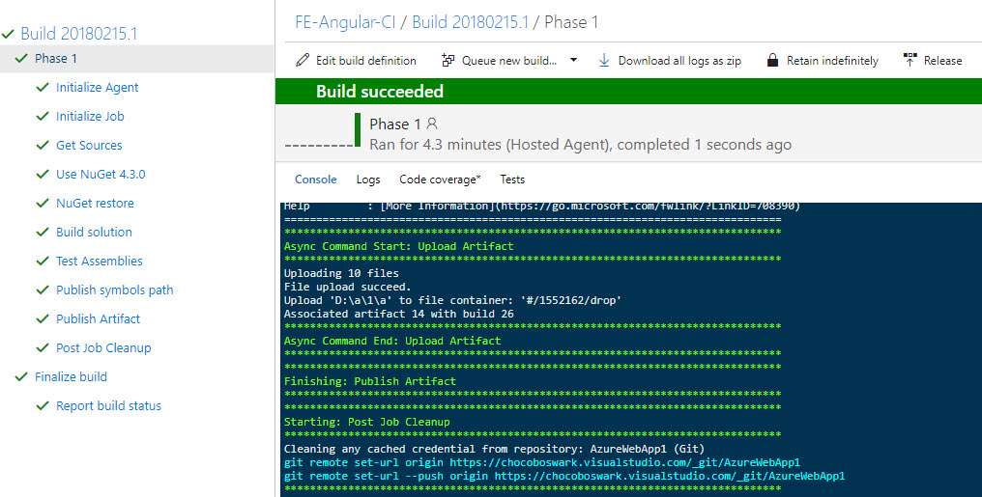Click the lock icon for Retain indefinitely
Viewport: 982px width, 497px height.
772,61
